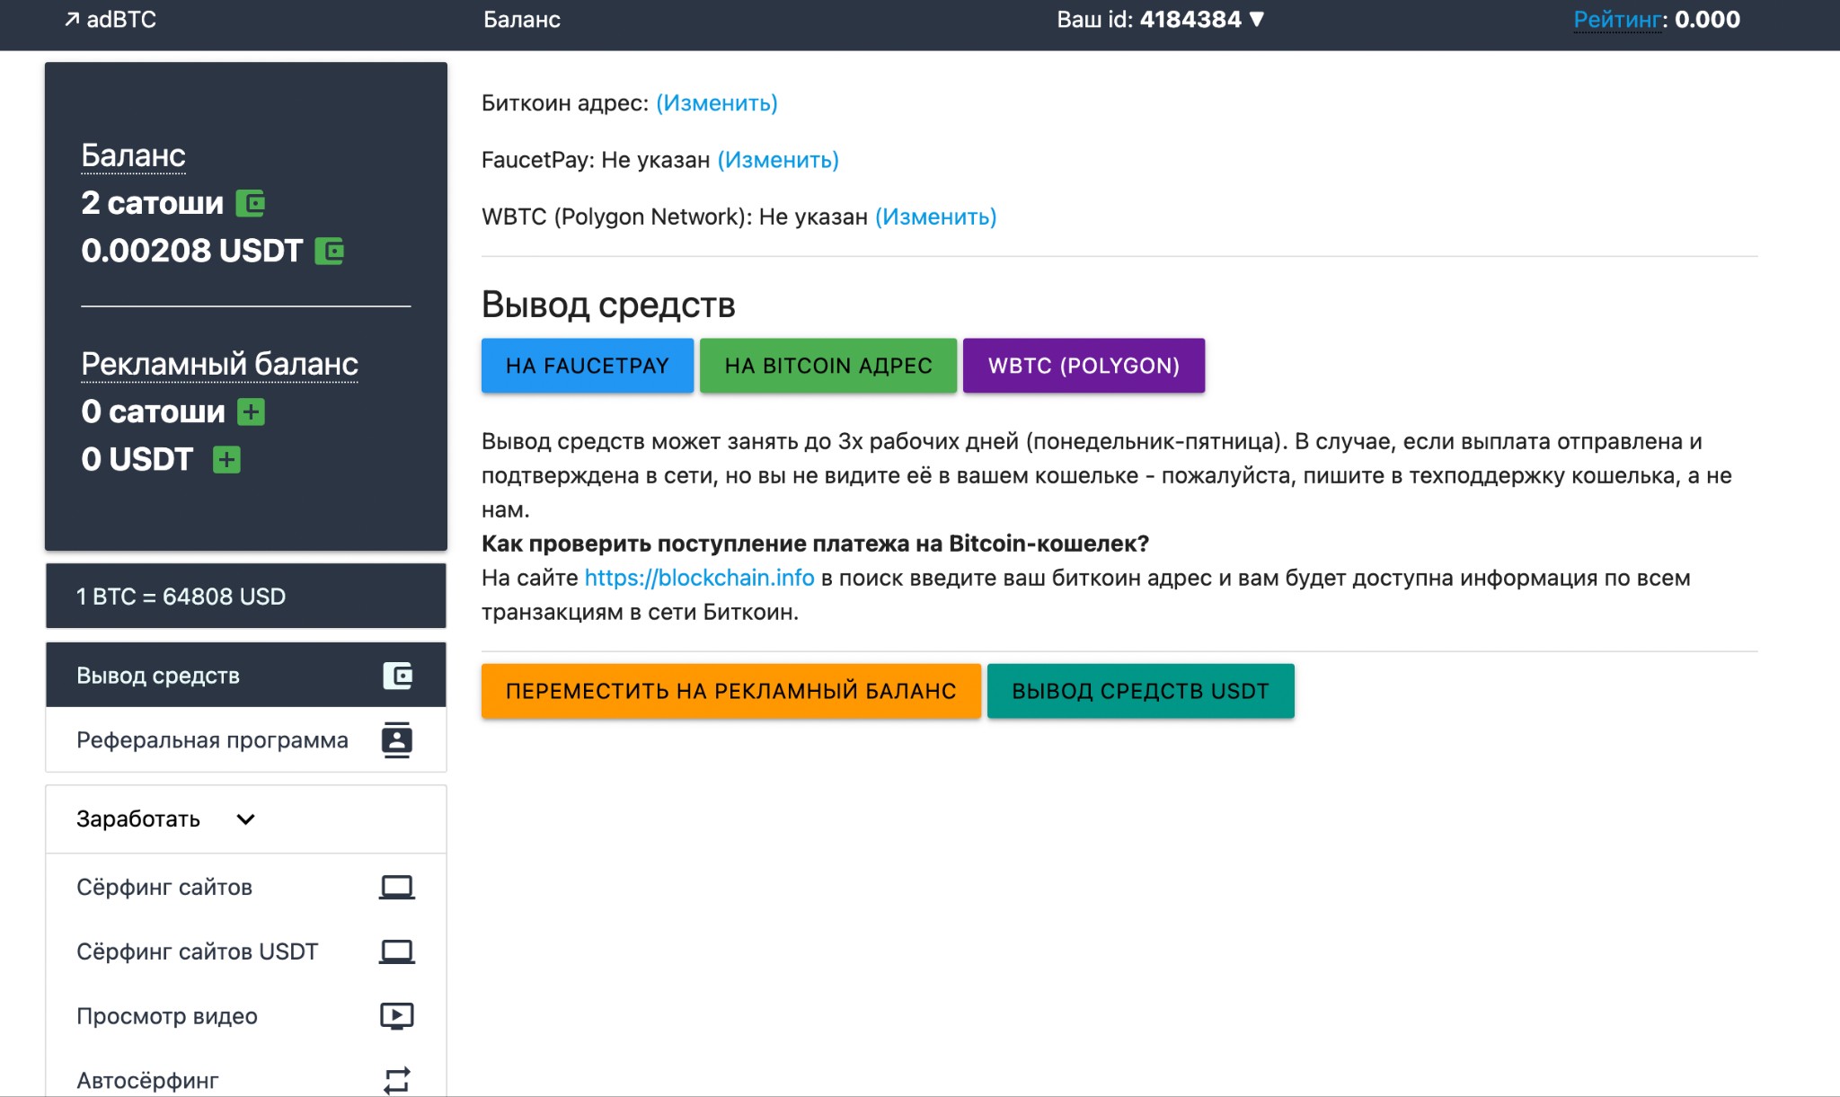Click the play icon for Просмотр видео

[x=396, y=1016]
